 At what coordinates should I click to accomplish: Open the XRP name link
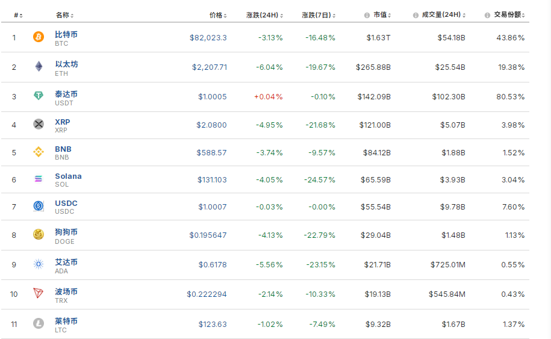[x=63, y=122]
